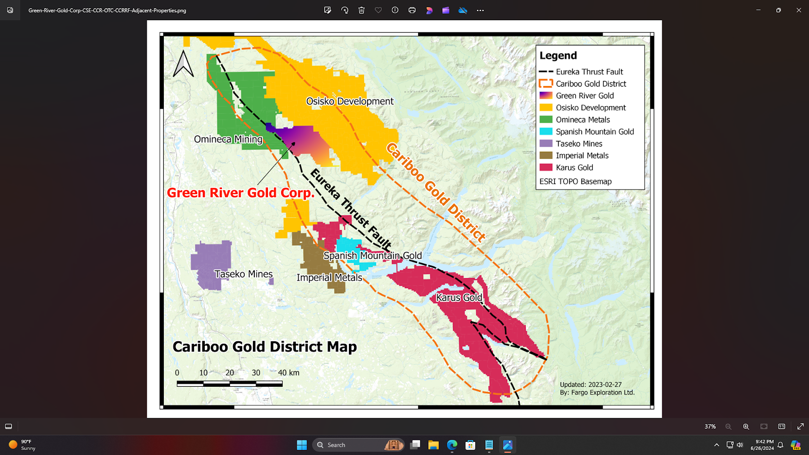
Task: Click the image file name in the title bar
Action: (x=107, y=10)
